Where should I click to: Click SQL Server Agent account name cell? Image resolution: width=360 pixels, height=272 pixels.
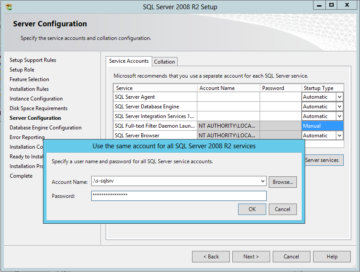point(228,97)
